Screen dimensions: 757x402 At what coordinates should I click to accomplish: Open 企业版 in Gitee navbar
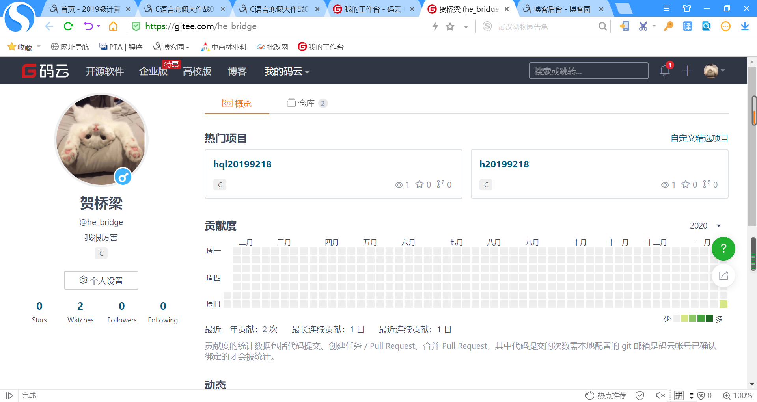pyautogui.click(x=153, y=71)
